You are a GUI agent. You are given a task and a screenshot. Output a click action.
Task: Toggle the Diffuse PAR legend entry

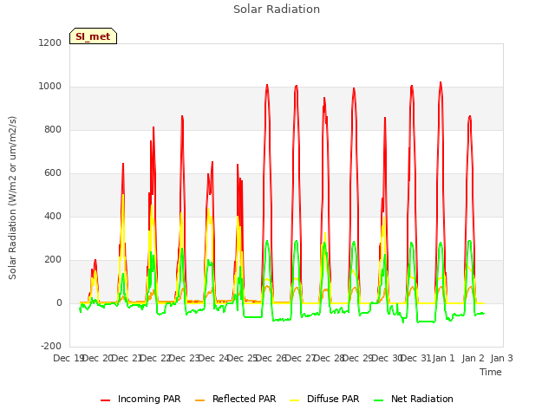click(324, 399)
